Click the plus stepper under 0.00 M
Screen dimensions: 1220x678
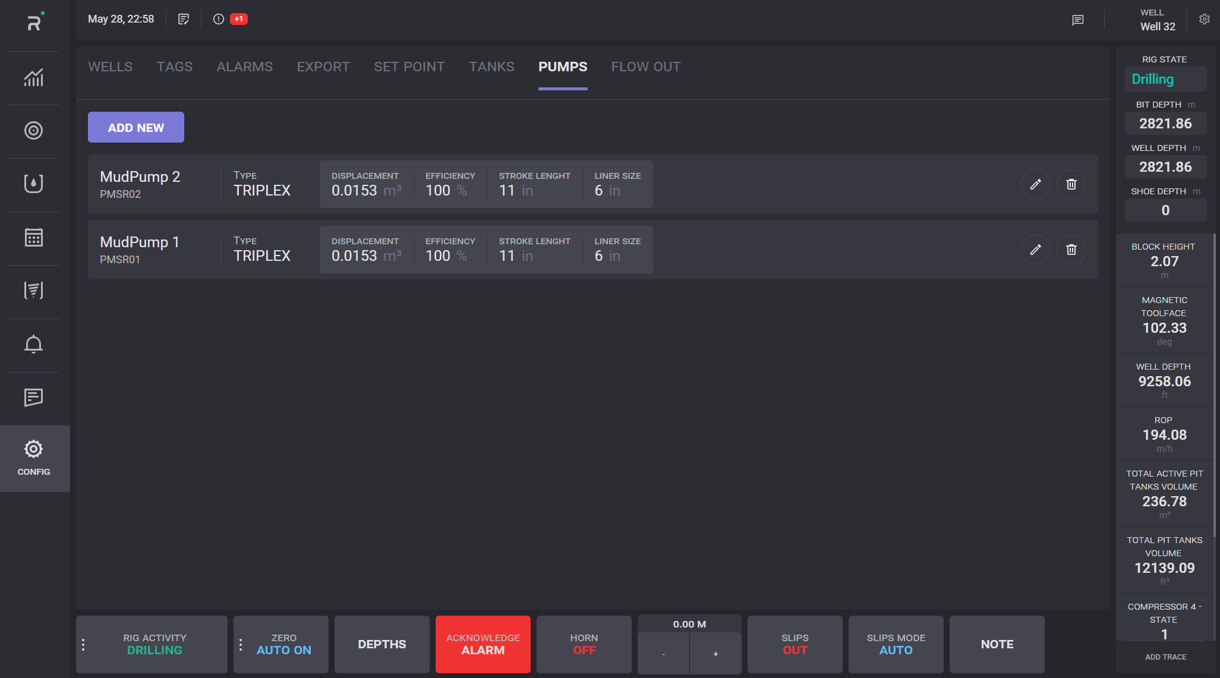click(x=715, y=654)
